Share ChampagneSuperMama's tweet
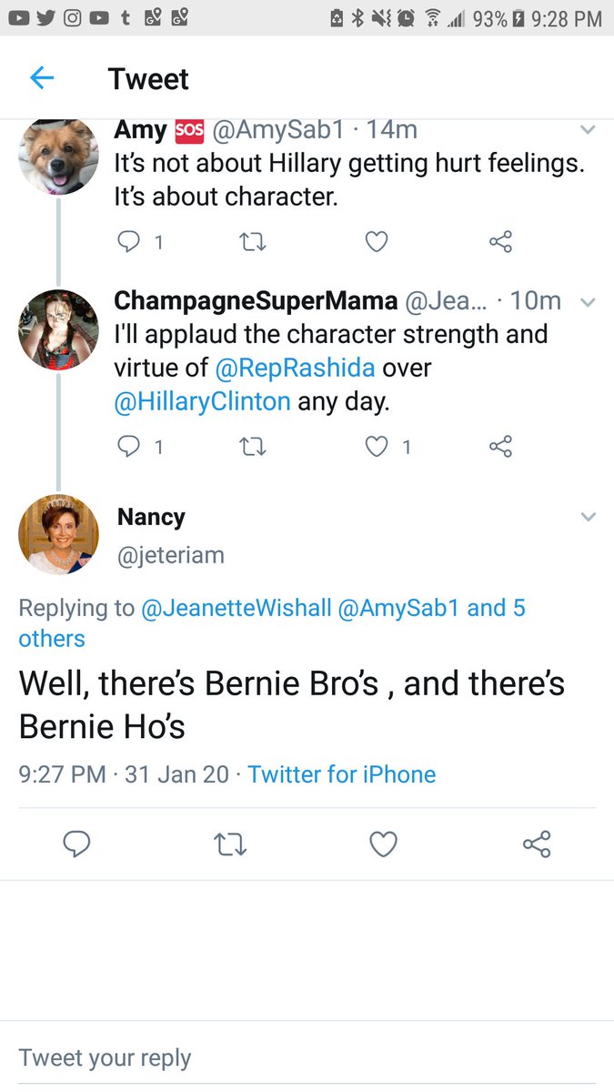The width and height of the screenshot is (614, 1092). pyautogui.click(x=500, y=446)
